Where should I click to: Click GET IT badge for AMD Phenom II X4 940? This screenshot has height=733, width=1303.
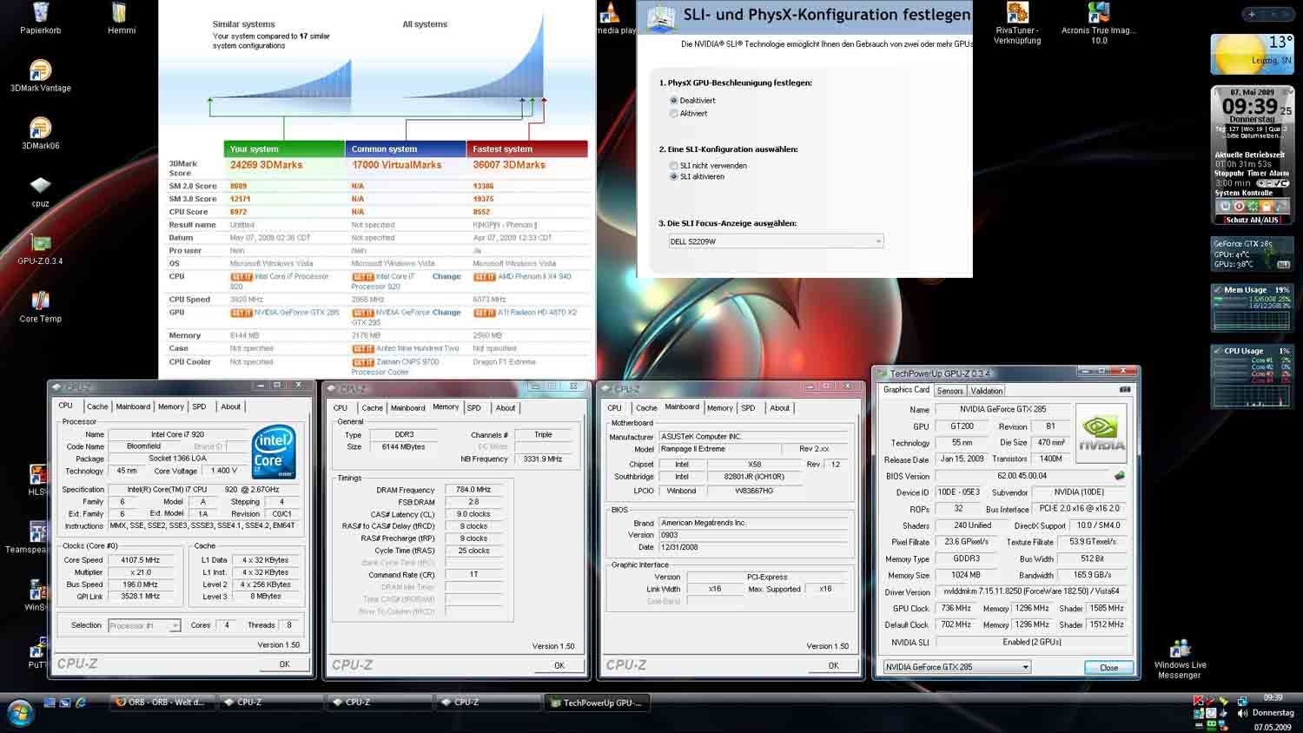pyautogui.click(x=484, y=277)
